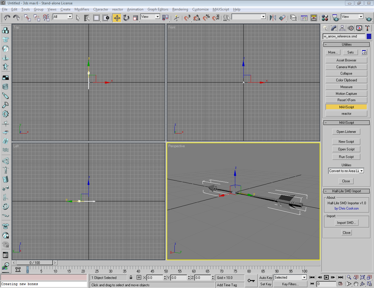Select the Select and Rotate tool

tap(126, 18)
